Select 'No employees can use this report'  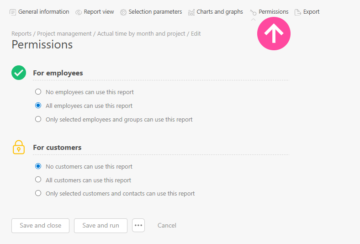(38, 92)
